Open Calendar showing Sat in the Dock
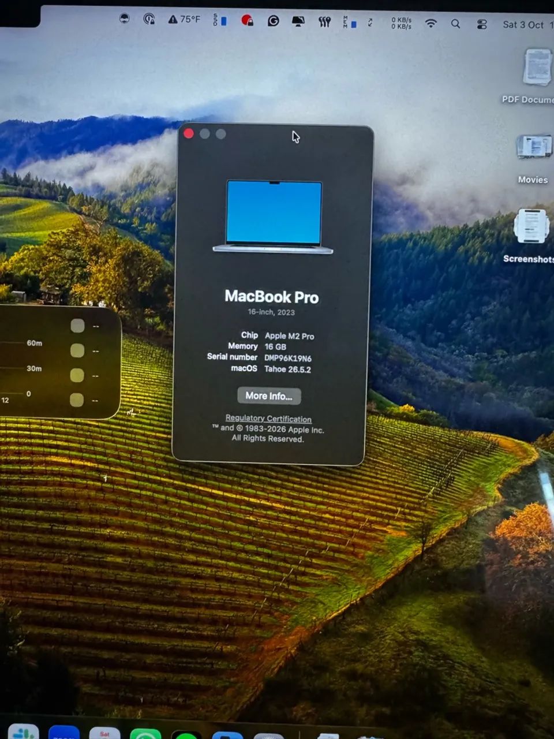The width and height of the screenshot is (554, 739). coord(104,733)
